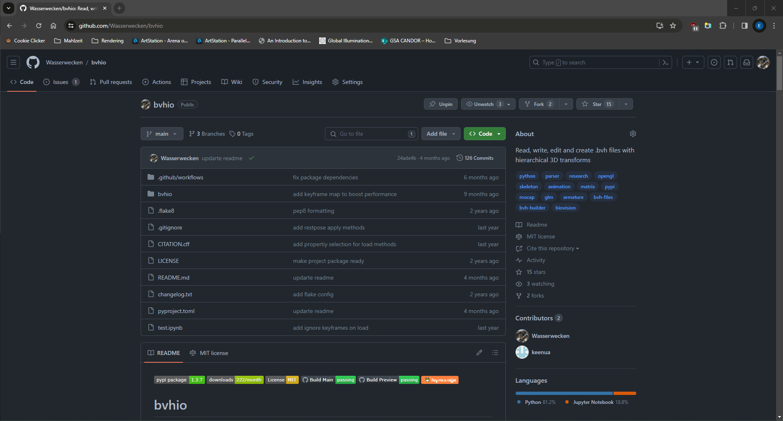Go to browser home page icon
This screenshot has width=783, height=421.
(x=53, y=26)
